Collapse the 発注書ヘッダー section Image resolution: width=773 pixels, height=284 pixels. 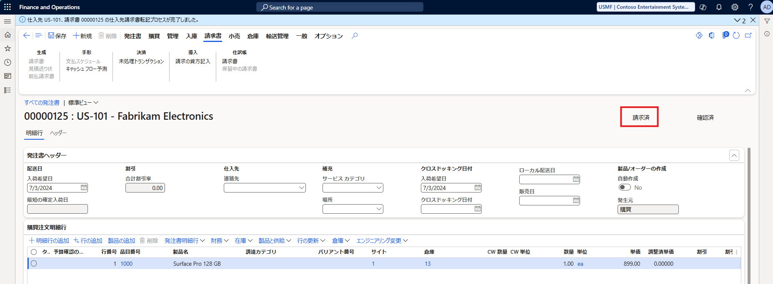pos(734,156)
